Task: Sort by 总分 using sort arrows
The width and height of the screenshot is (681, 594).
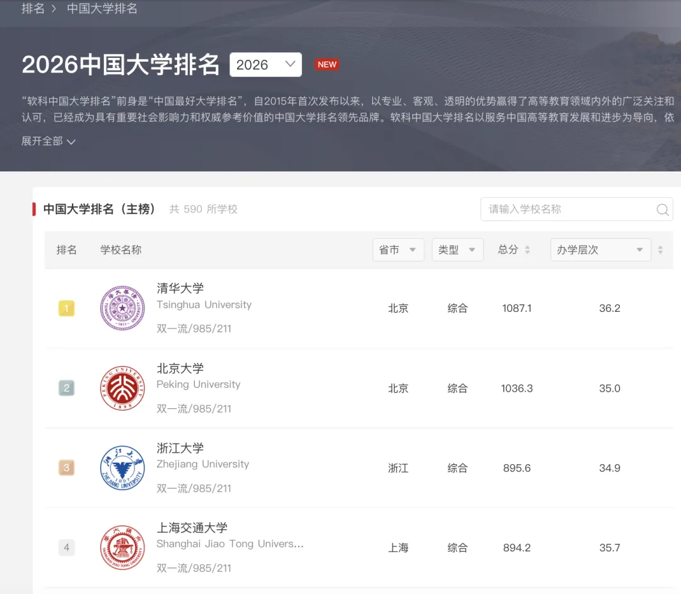Action: [527, 250]
